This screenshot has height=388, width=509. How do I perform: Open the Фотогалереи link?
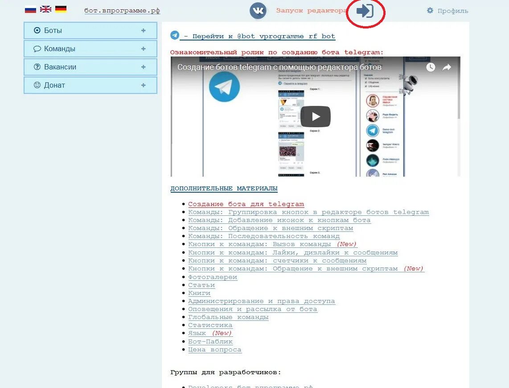tap(213, 277)
